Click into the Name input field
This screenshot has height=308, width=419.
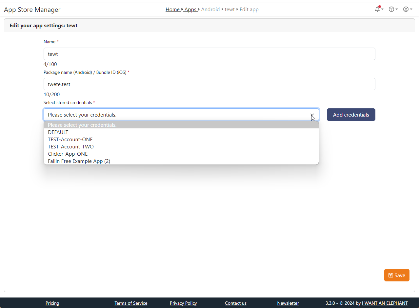(x=209, y=54)
